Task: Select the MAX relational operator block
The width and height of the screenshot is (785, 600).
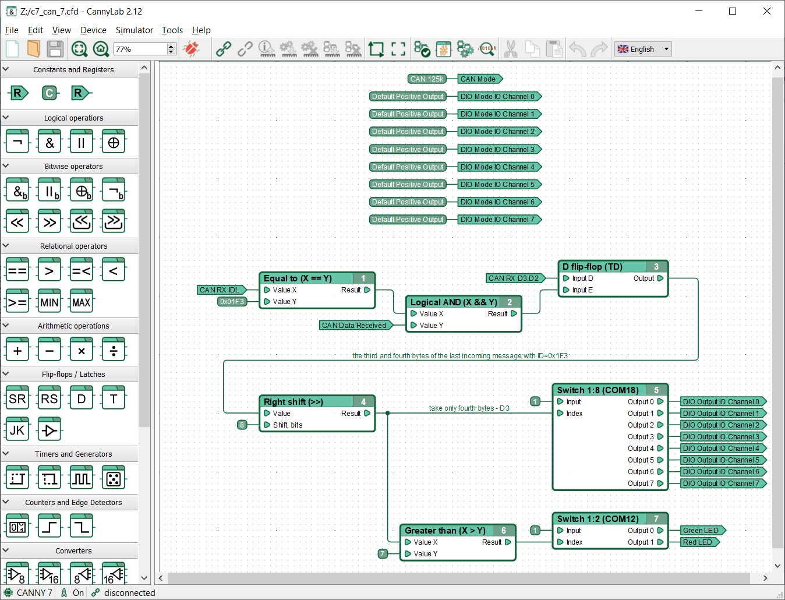Action: pyautogui.click(x=81, y=301)
